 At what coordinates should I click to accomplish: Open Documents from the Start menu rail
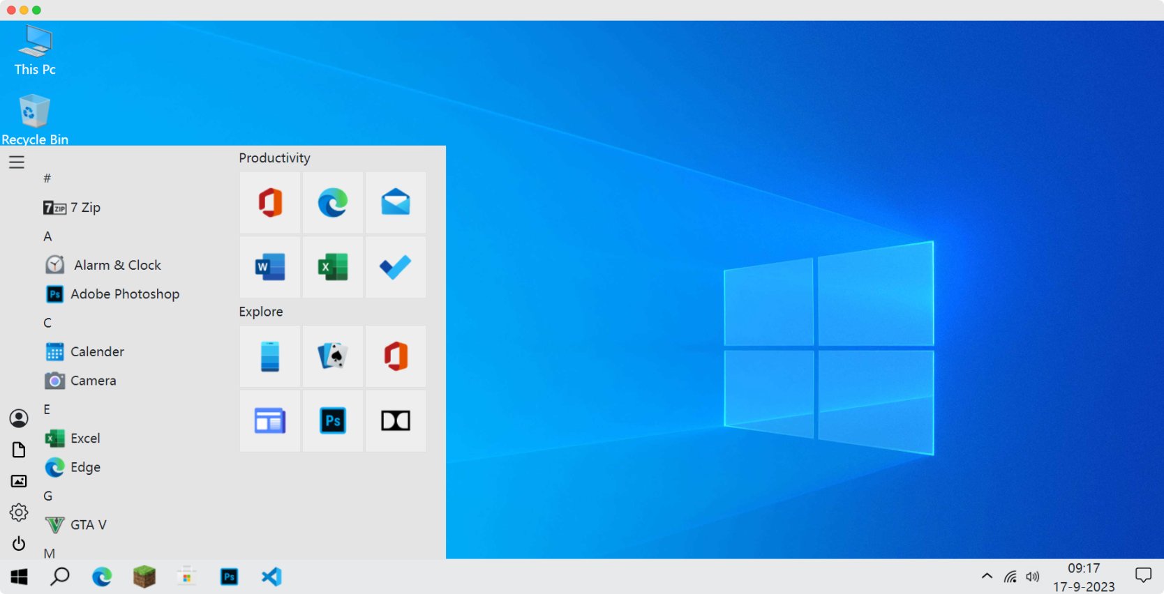[x=19, y=450]
